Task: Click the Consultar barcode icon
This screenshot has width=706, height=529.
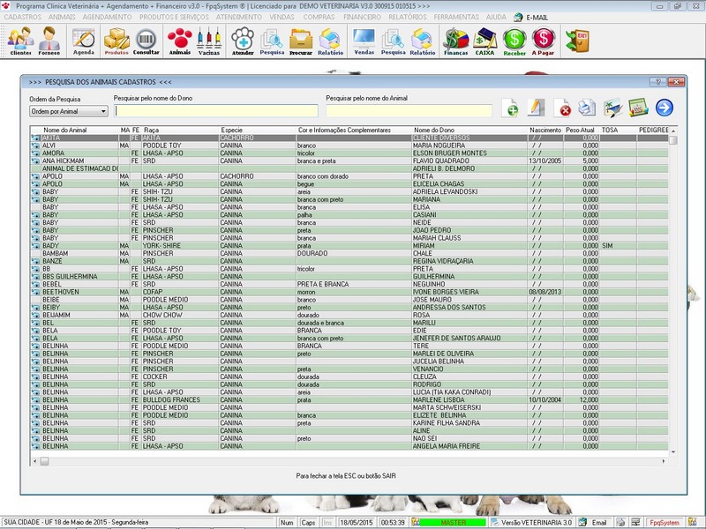Action: pyautogui.click(x=146, y=41)
